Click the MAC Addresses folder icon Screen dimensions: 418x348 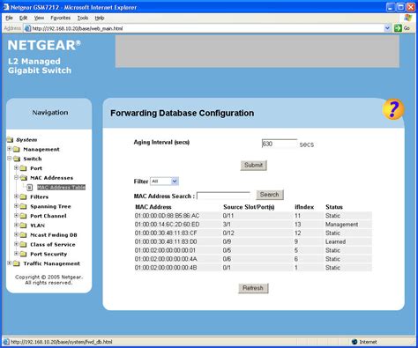pyautogui.click(x=24, y=178)
